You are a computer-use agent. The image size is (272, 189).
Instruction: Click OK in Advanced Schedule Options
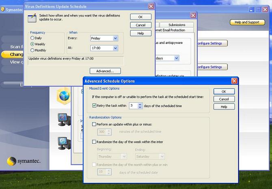point(224,92)
